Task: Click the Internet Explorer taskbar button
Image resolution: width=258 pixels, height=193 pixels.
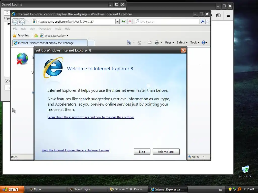Action: (168, 189)
